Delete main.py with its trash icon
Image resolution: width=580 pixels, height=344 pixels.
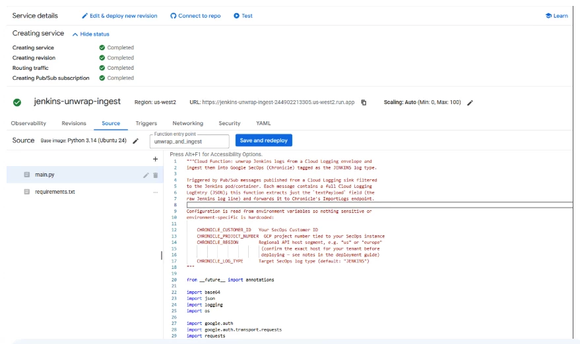point(155,175)
